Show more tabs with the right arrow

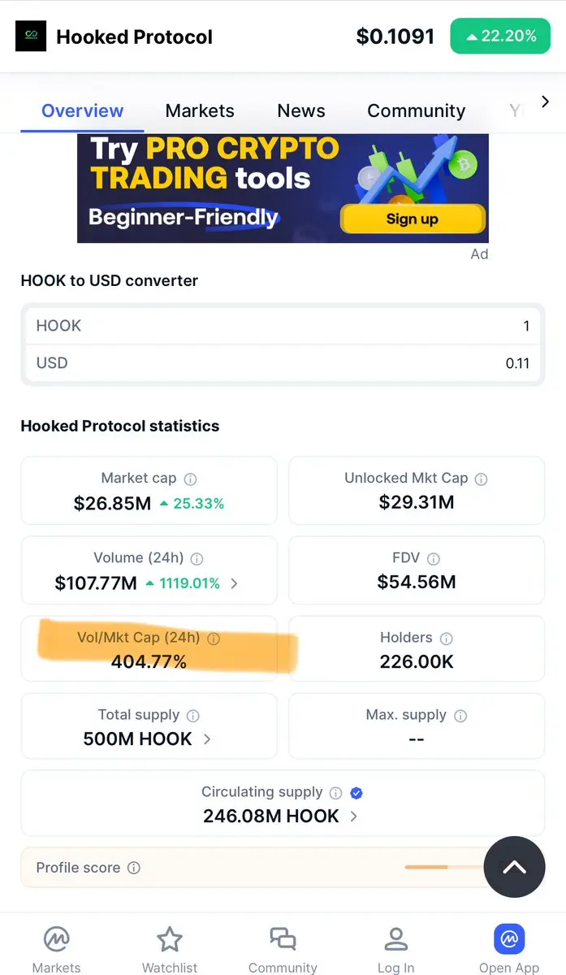pyautogui.click(x=545, y=102)
